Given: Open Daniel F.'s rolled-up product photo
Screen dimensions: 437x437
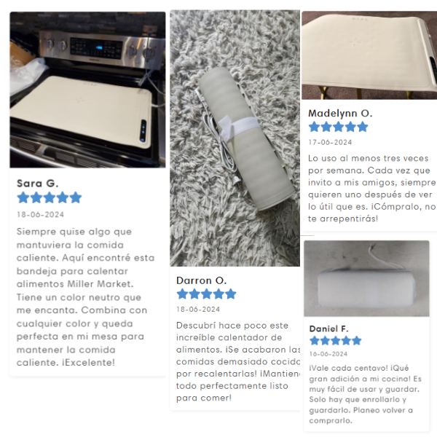Looking at the screenshot, I should pyautogui.click(x=366, y=278).
